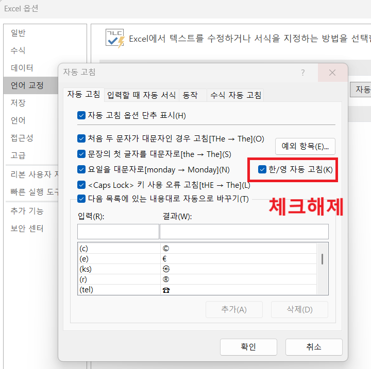The height and width of the screenshot is (369, 371).
Task: Cancel dialog with 취소 button
Action: [x=314, y=347]
